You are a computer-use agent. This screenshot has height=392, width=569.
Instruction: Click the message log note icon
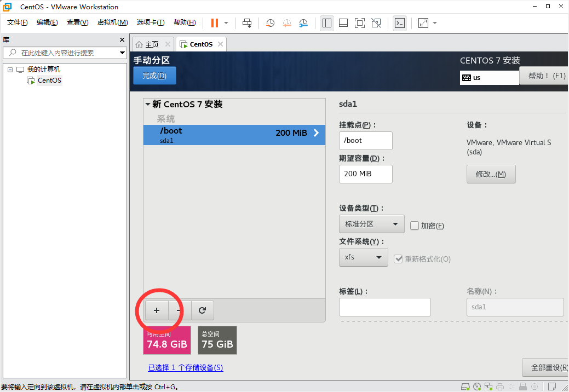click(552, 387)
